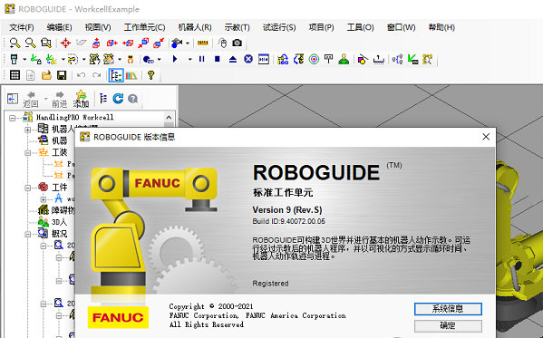The image size is (543, 338).
Task: Take a snapshot with camera icon
Action: coord(238,43)
